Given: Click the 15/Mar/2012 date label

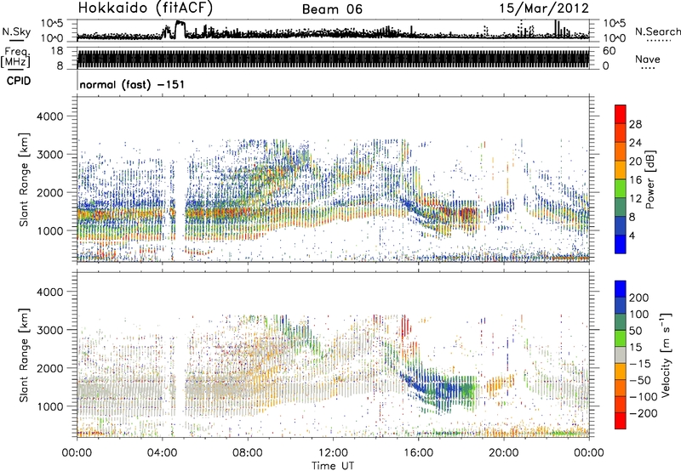Looking at the screenshot, I should (544, 9).
